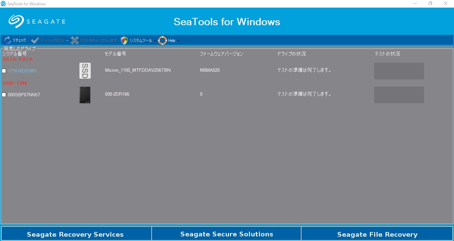The image size is (454, 241).
Task: Select model Micron_1100_MTFDDAV256TBN
Action: click(x=138, y=70)
